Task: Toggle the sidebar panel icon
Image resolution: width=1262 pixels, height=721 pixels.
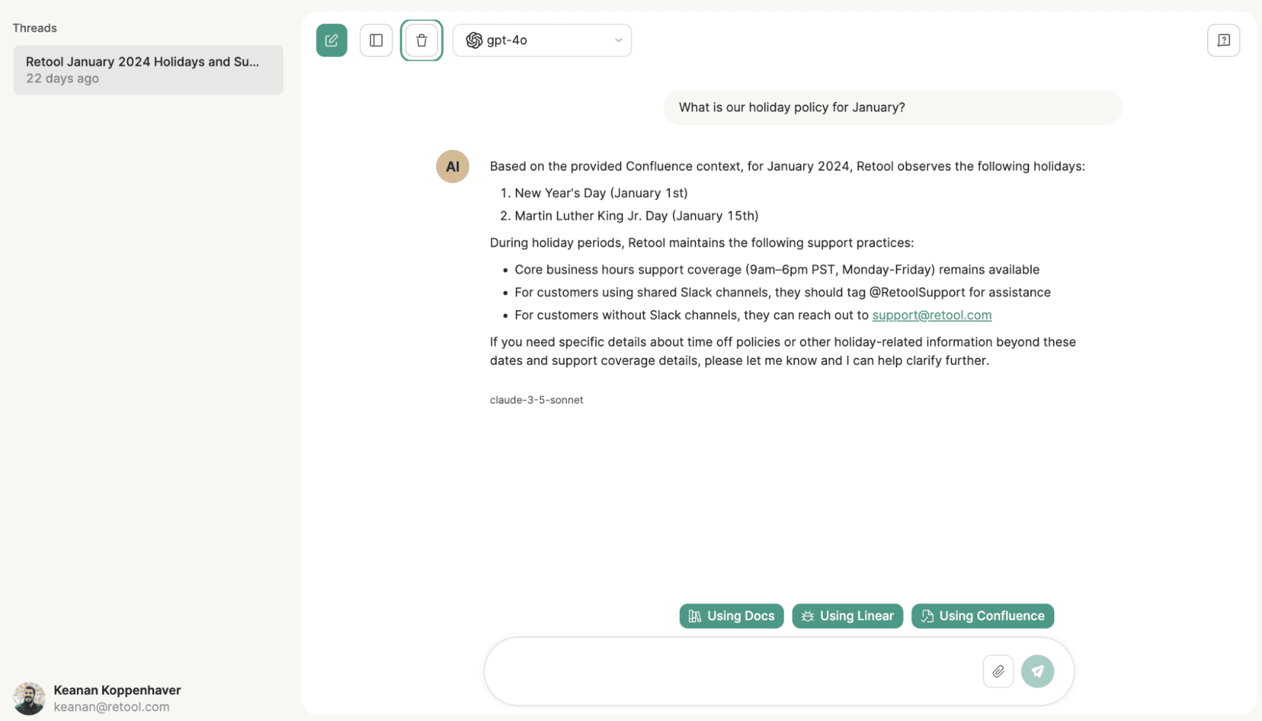Action: coord(376,40)
